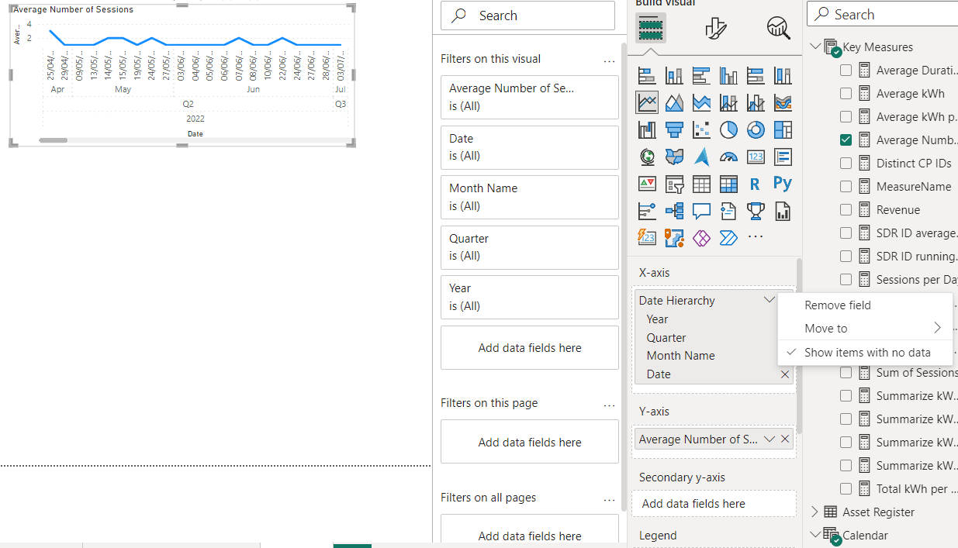Select the Clustered column chart visual
Screen dimensions: 958x548
728,75
